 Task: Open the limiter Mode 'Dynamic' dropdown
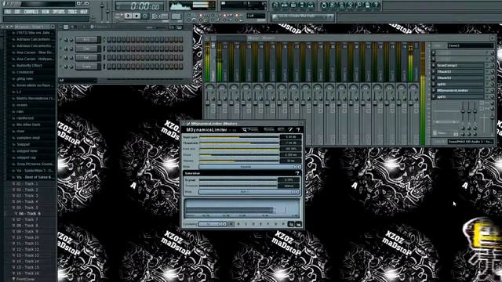[x=249, y=167]
